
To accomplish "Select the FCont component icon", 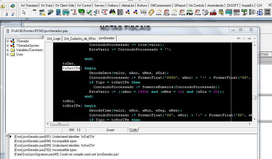I will (x=174, y=12).
